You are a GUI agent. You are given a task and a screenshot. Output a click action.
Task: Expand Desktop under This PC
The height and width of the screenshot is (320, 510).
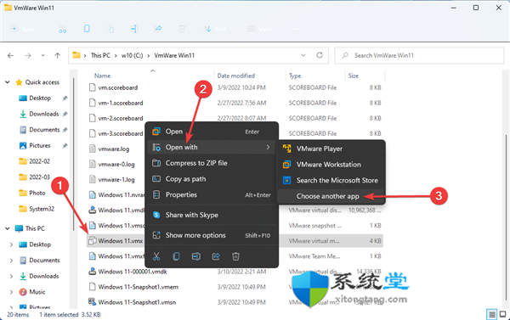click(x=11, y=244)
